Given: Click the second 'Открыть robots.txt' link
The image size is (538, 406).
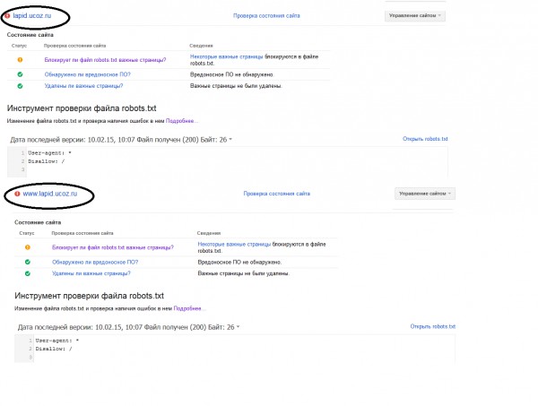Looking at the screenshot, I should (x=433, y=326).
